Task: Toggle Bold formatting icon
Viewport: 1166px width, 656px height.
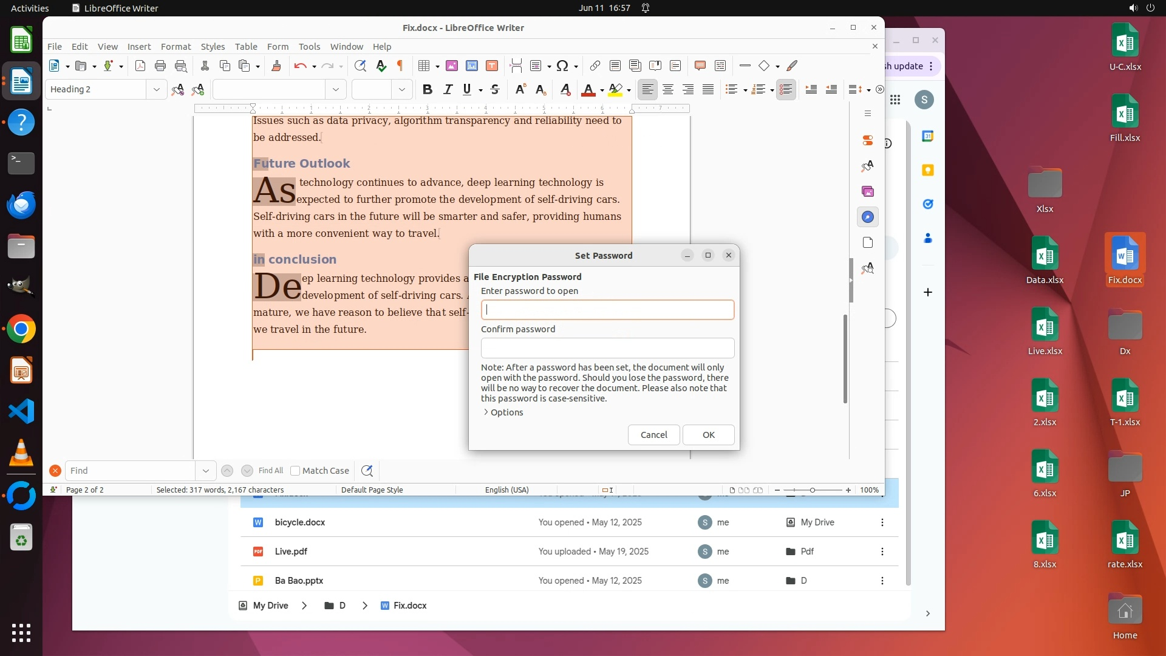Action: coord(427,89)
